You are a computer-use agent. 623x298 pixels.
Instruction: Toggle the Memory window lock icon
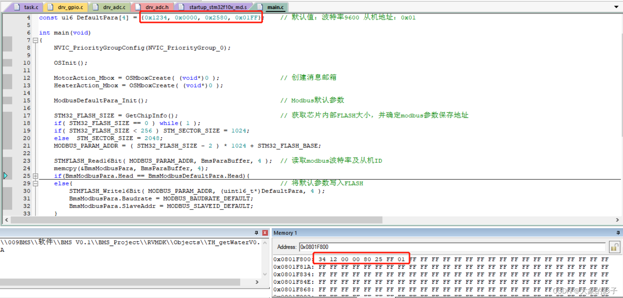tap(614, 247)
